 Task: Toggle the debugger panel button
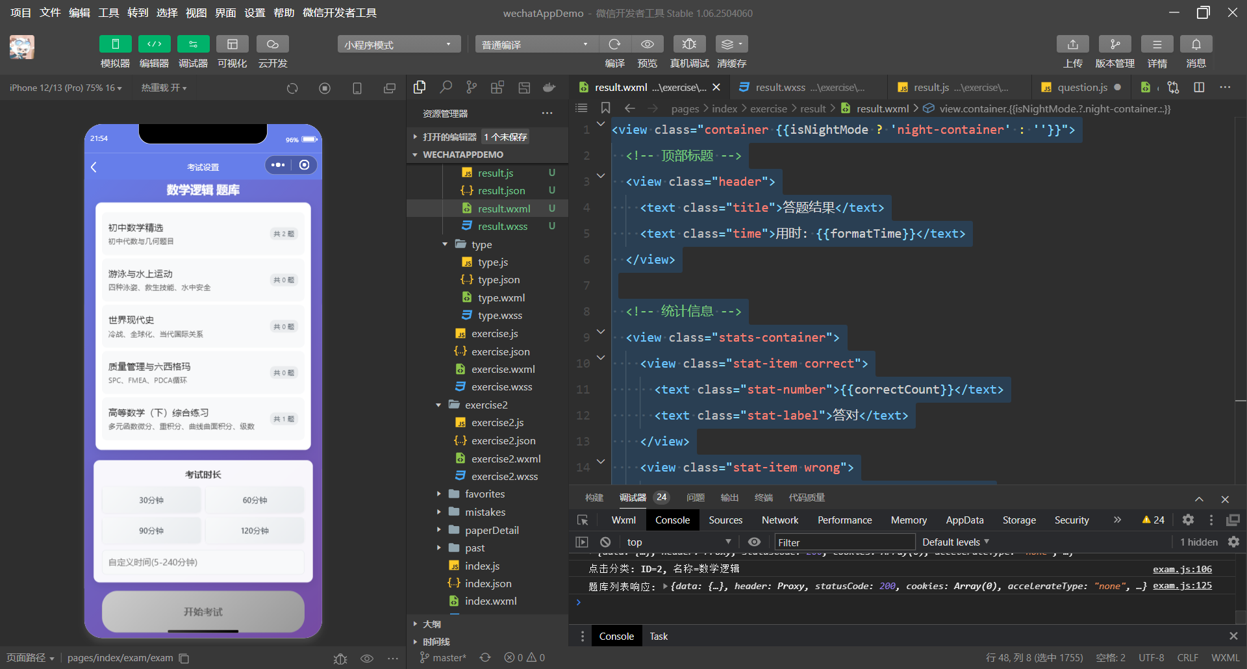point(193,44)
